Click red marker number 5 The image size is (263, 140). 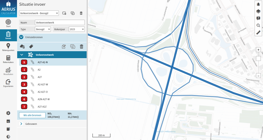click(24, 62)
